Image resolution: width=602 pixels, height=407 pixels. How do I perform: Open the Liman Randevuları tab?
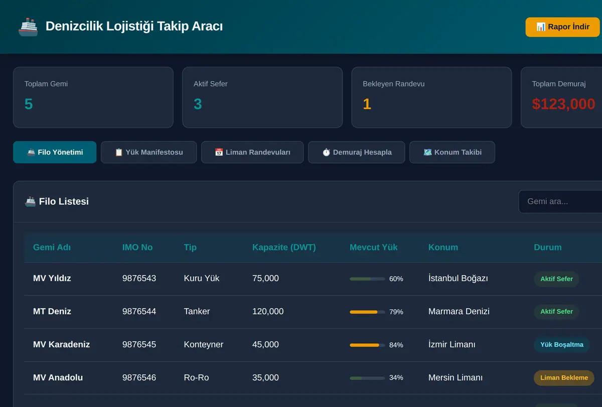tap(252, 152)
